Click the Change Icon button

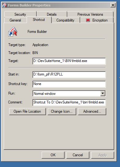click(x=62, y=111)
